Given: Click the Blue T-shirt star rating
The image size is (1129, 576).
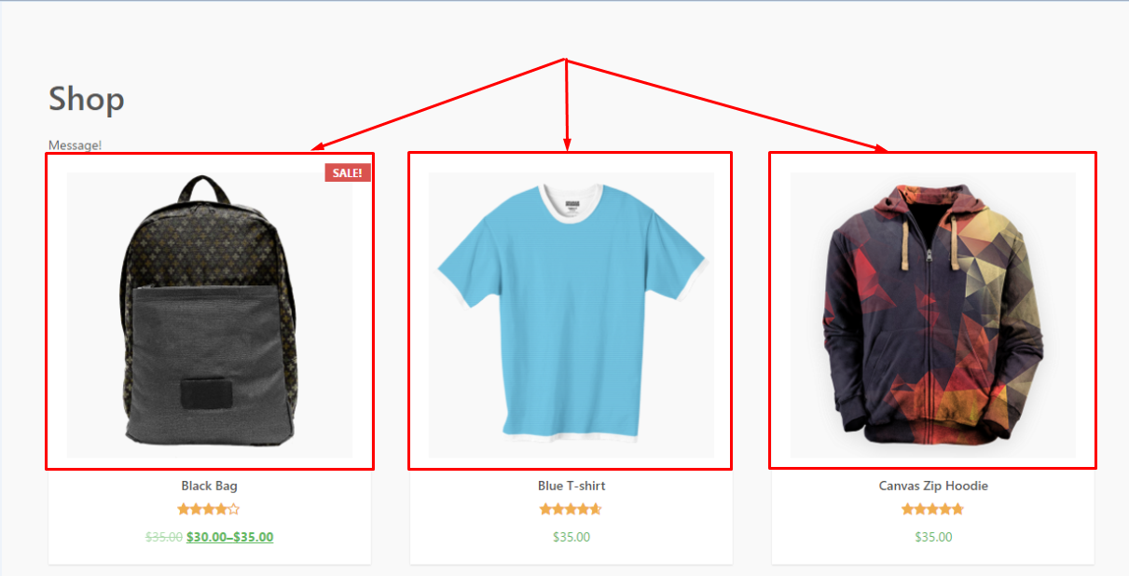Looking at the screenshot, I should [571, 509].
